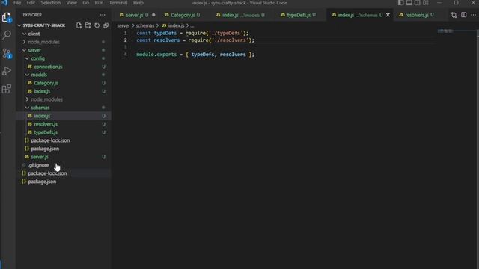Screen dimensions: 479x269
Task: Open package.json inside server folder
Action: coord(45,149)
